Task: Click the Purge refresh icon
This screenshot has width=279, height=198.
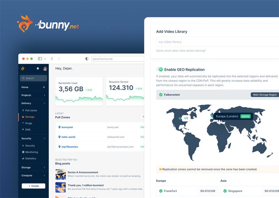Action: point(23,123)
